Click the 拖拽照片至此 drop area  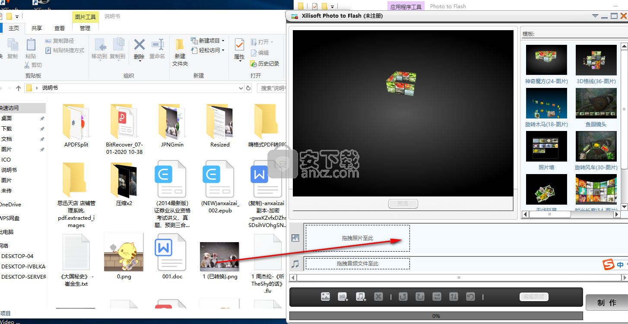(x=358, y=238)
